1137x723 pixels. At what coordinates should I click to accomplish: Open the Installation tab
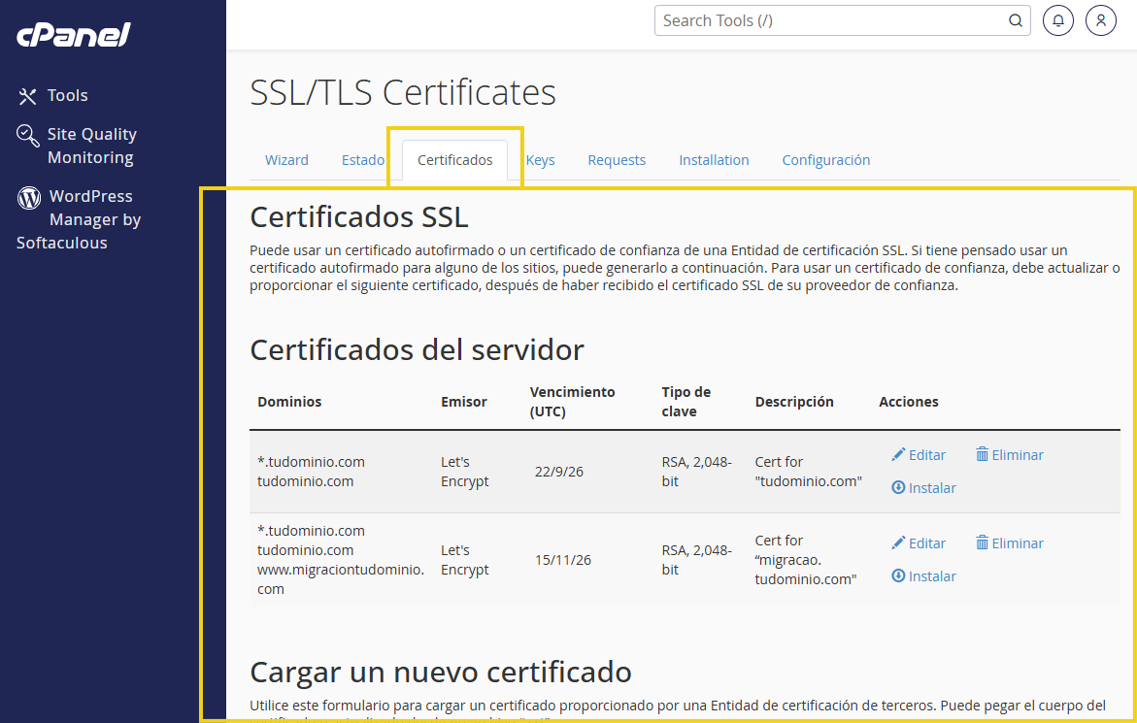[714, 160]
